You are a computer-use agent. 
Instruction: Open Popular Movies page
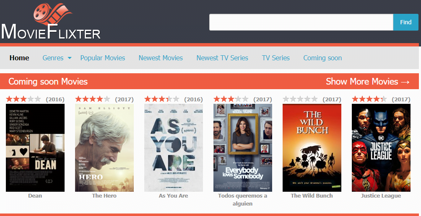[103, 58]
